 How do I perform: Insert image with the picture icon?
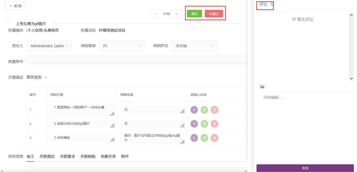262,87
